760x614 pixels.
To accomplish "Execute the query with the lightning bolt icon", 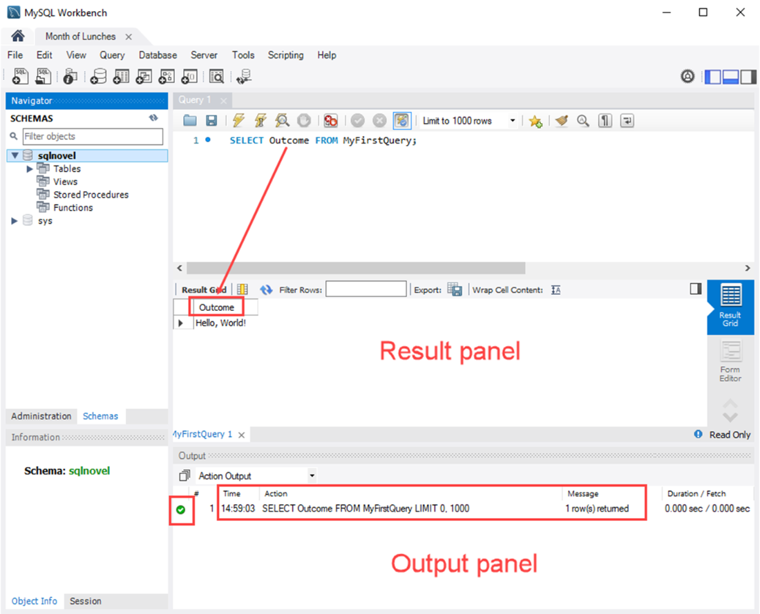I will tap(238, 120).
